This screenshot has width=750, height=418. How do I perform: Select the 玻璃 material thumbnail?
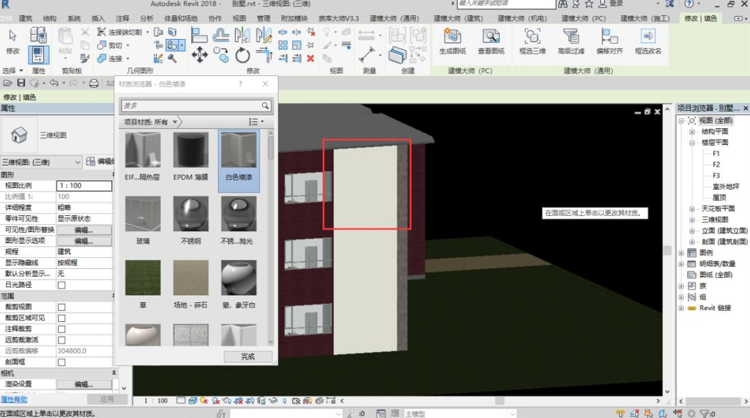click(142, 213)
